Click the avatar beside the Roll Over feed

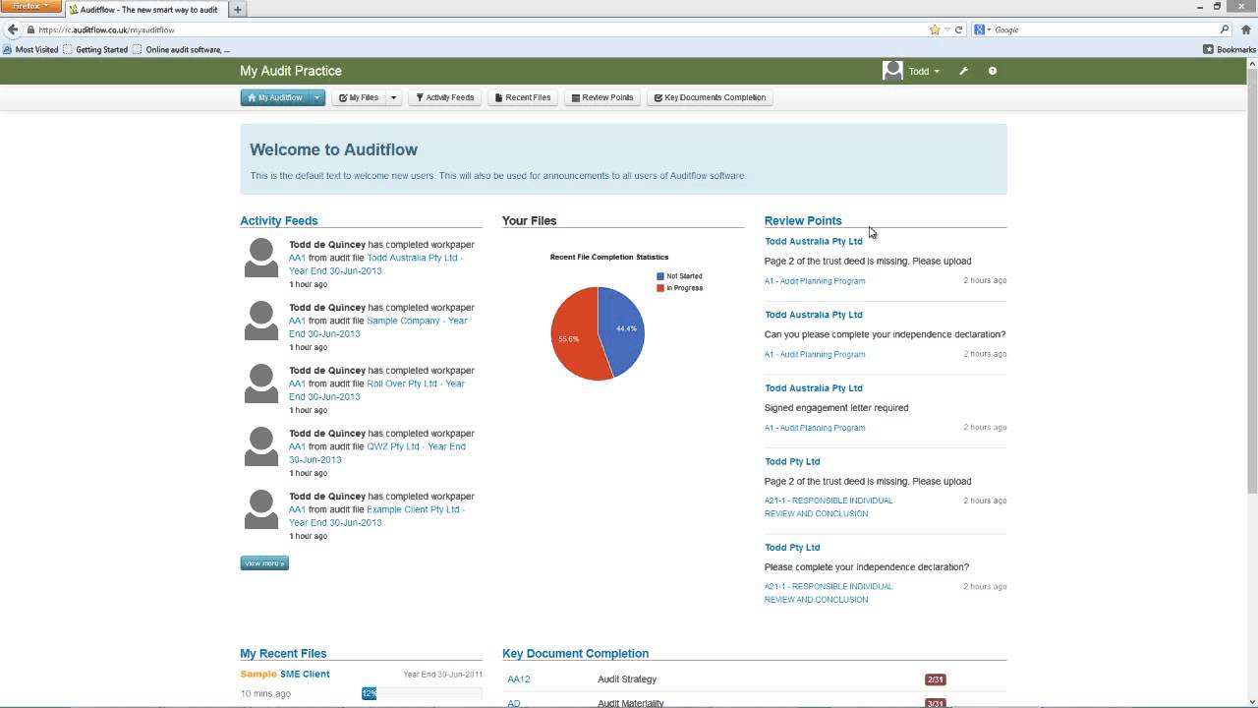click(x=261, y=383)
